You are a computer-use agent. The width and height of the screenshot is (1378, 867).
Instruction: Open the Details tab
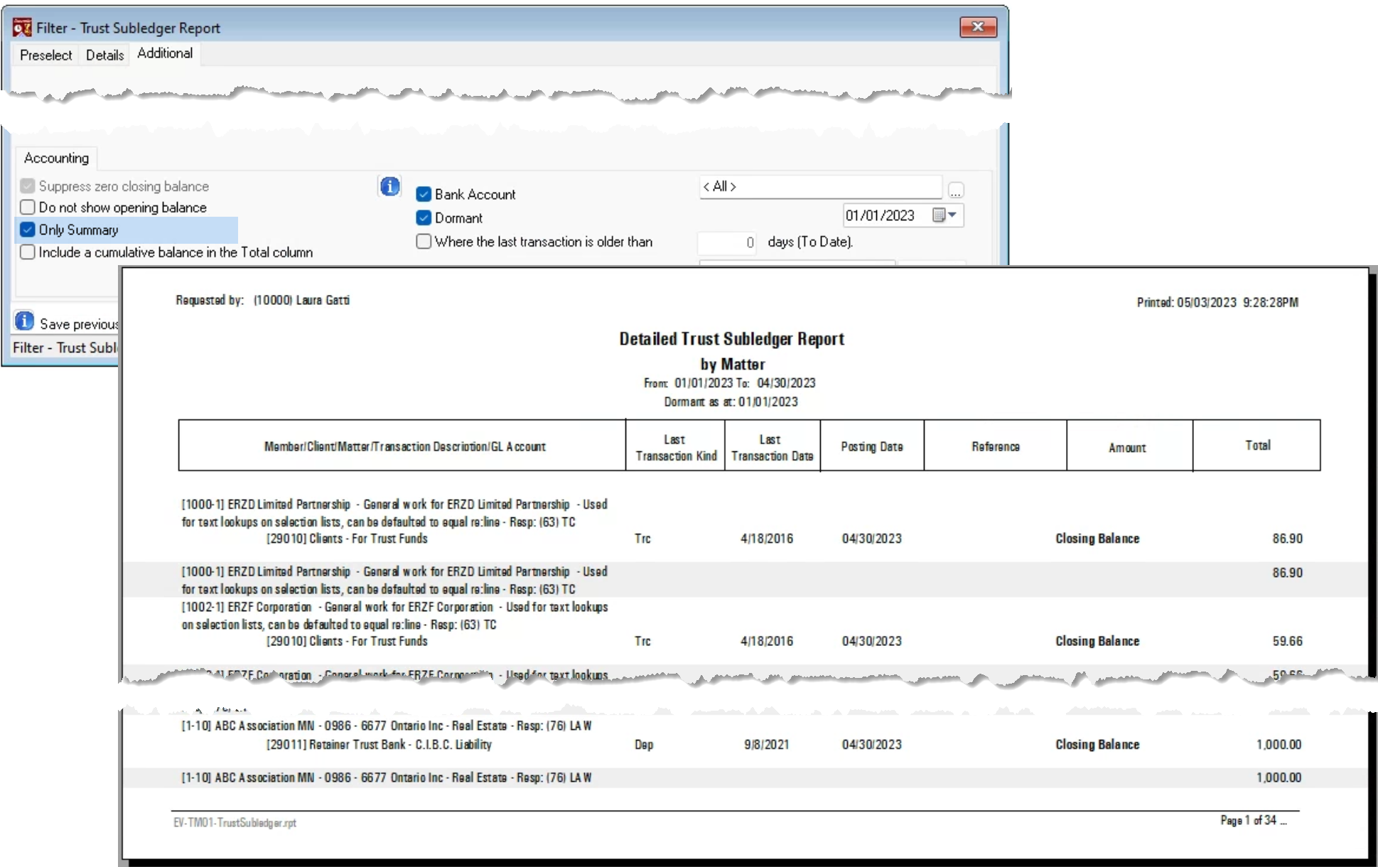[104, 55]
